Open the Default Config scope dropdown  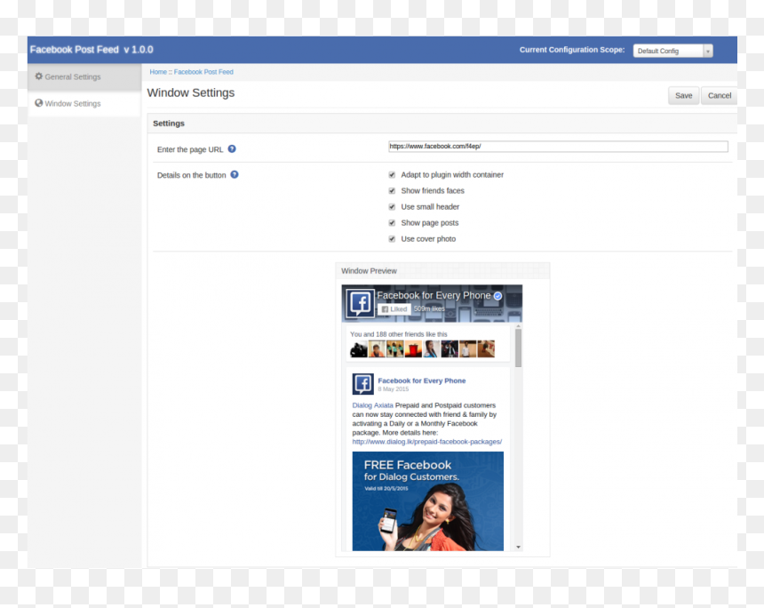click(x=672, y=51)
